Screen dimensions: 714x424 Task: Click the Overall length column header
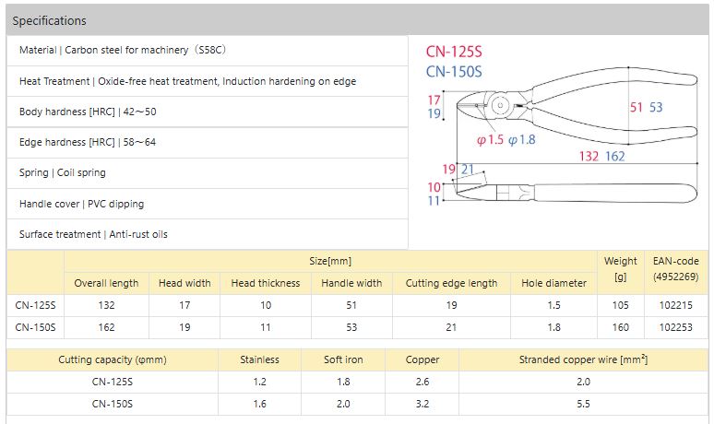coord(107,283)
